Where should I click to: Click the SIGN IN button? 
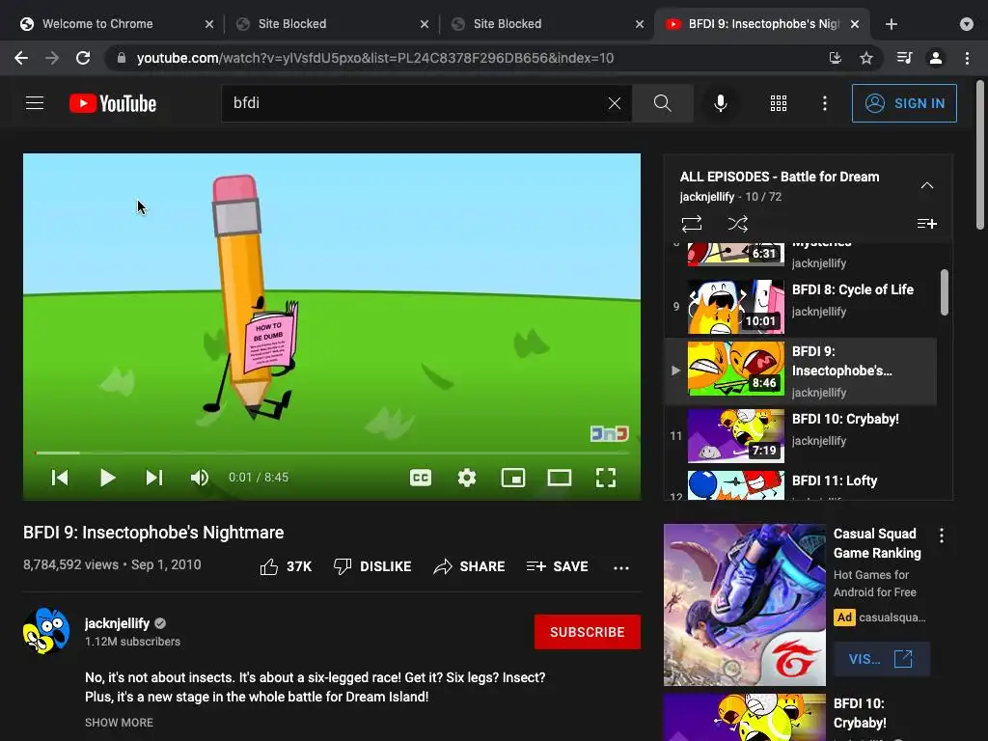pos(903,103)
